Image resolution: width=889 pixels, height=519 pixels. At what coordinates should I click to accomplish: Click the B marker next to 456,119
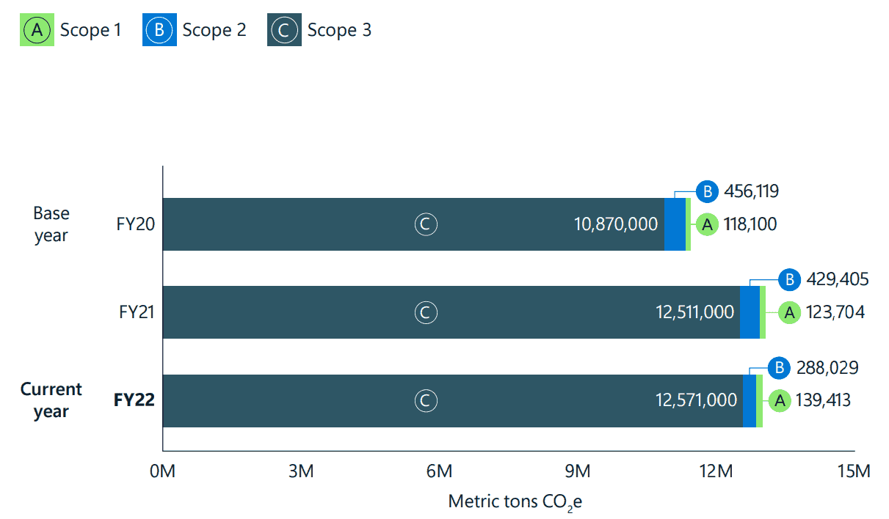coord(706,192)
